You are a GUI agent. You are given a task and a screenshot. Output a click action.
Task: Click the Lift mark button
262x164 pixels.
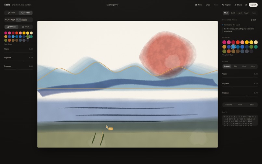[253, 20]
